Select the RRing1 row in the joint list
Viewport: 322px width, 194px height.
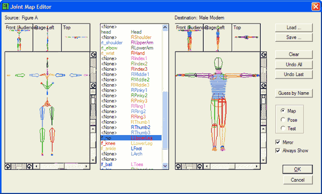pyautogui.click(x=131, y=106)
